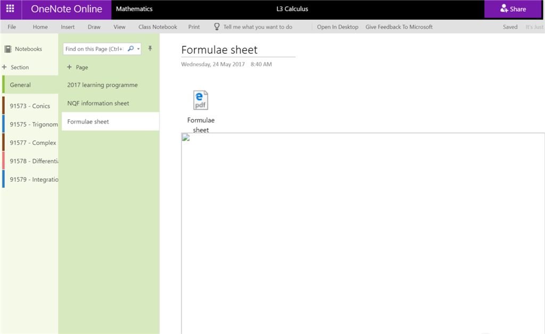
Task: Click the L3 Calculus section title
Action: (x=292, y=9)
